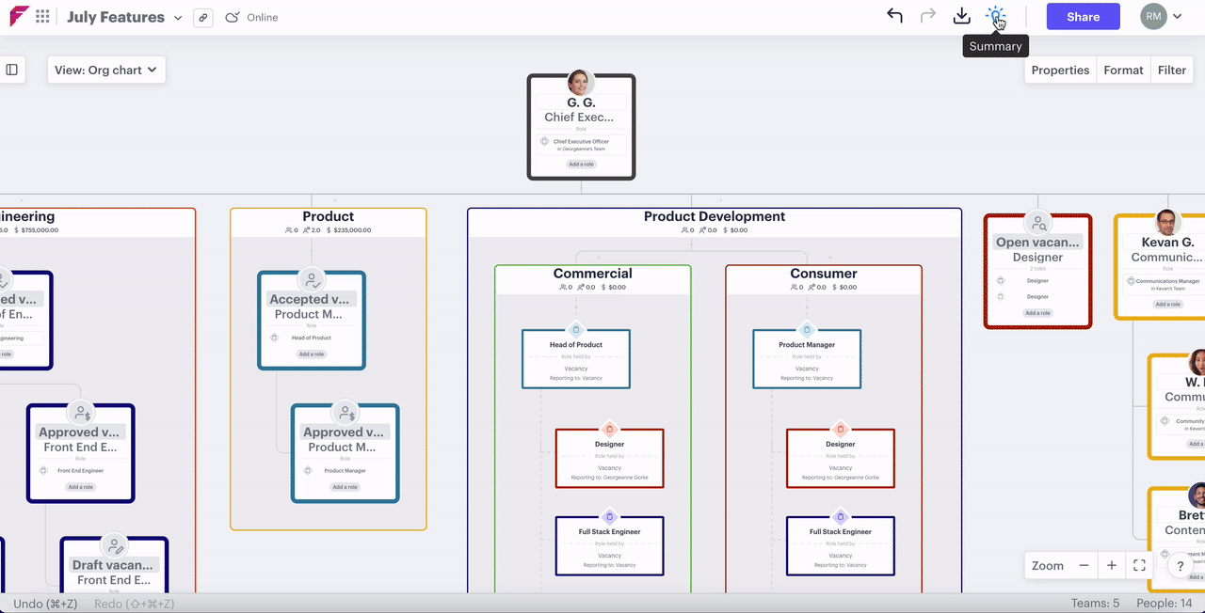1205x613 pixels.
Task: Click the zoom in plus button
Action: tap(1112, 565)
